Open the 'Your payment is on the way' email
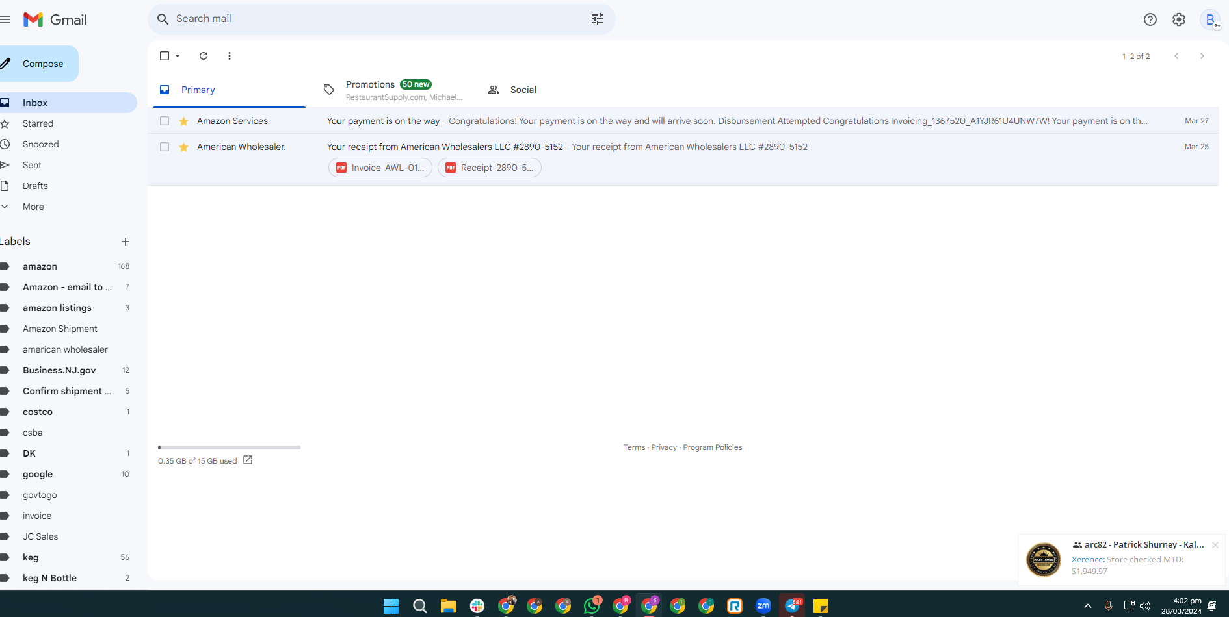 click(x=683, y=121)
